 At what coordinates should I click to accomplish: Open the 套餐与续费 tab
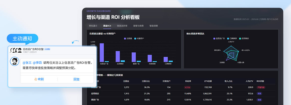(138, 26)
